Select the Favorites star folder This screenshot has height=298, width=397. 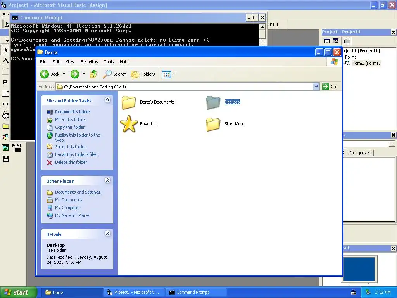pyautogui.click(x=139, y=124)
